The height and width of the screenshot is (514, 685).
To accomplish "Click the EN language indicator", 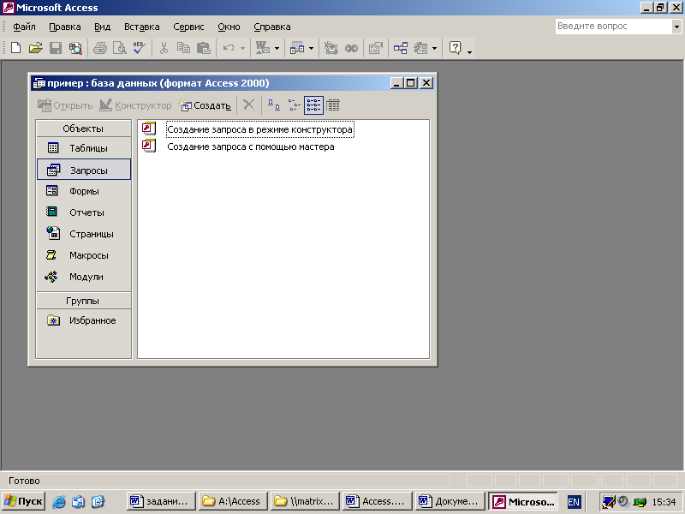I will tap(574, 502).
